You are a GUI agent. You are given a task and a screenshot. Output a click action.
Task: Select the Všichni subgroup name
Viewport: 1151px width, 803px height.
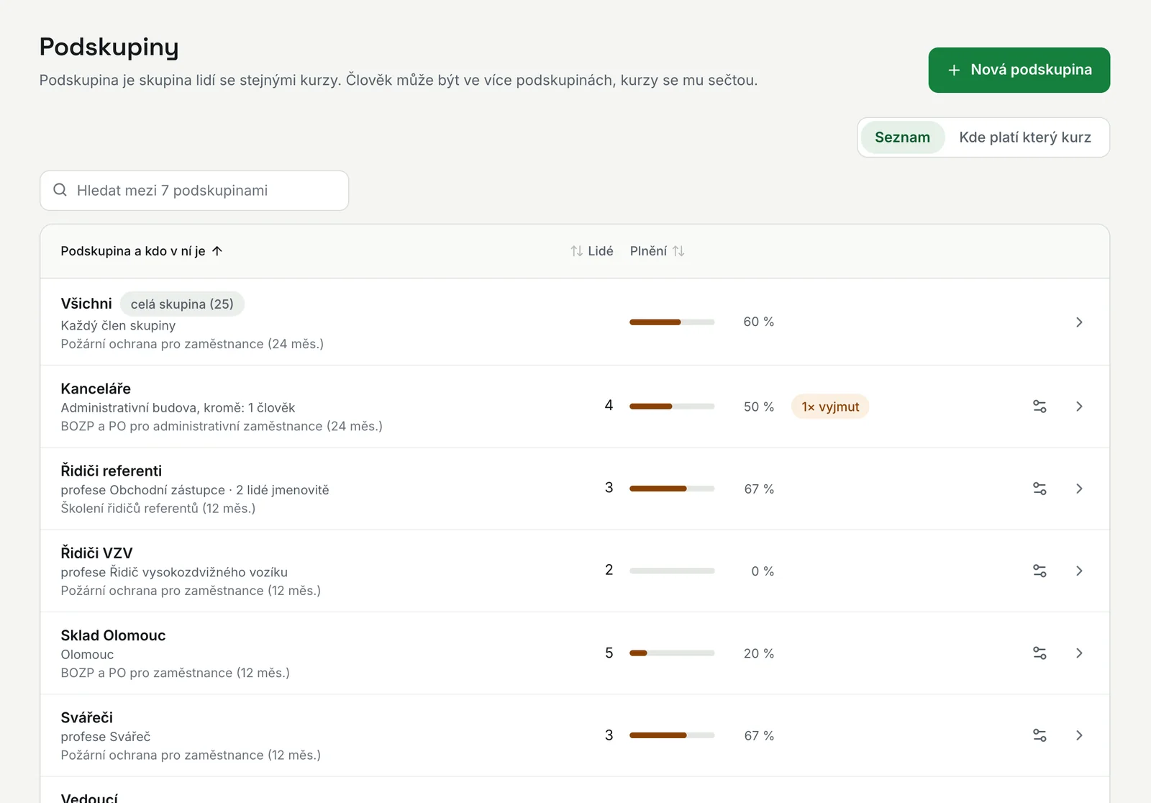click(x=86, y=304)
